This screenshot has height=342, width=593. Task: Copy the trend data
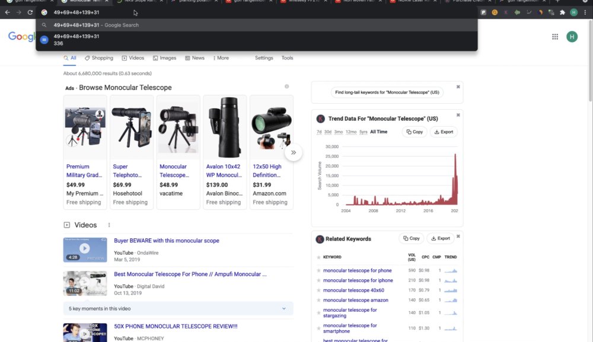[x=415, y=132]
